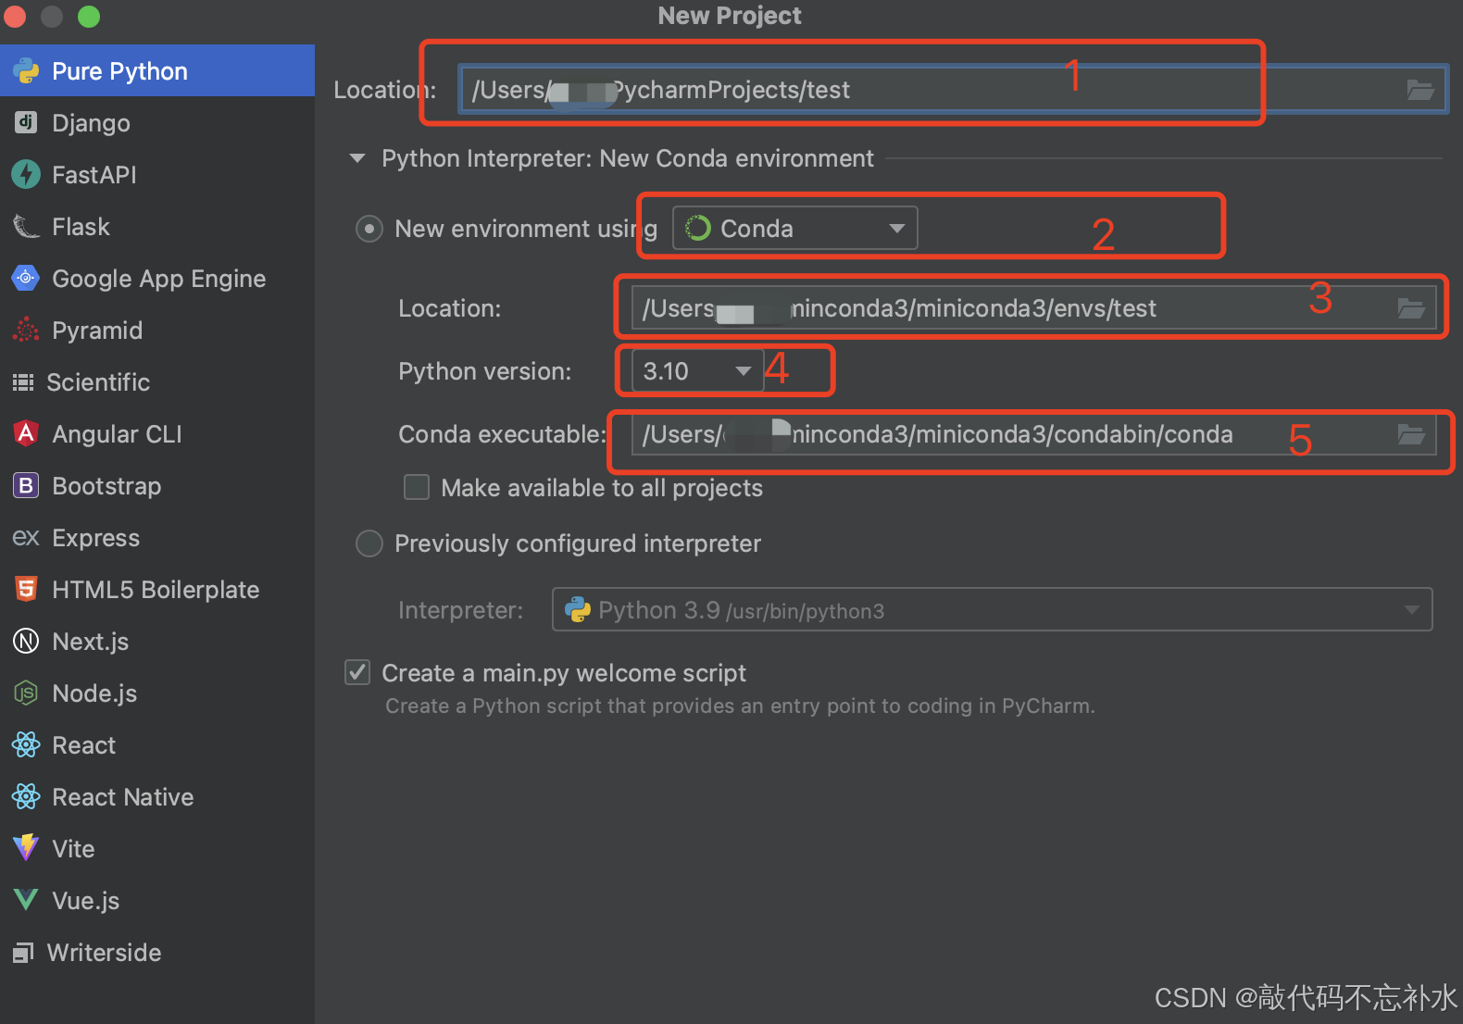Click the Scientific table icon

pos(23,382)
